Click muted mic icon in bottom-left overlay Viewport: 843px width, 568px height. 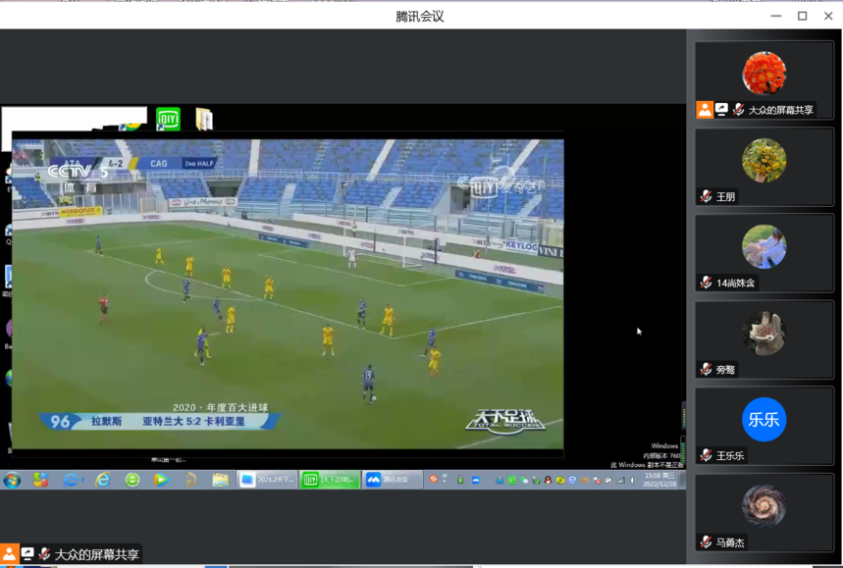point(45,554)
